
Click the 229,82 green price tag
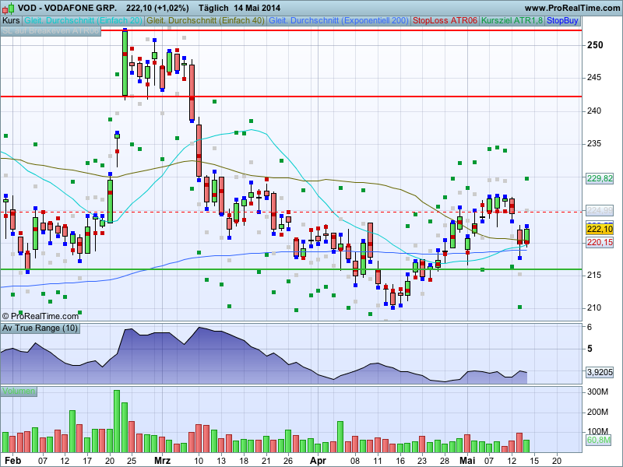pyautogui.click(x=600, y=178)
